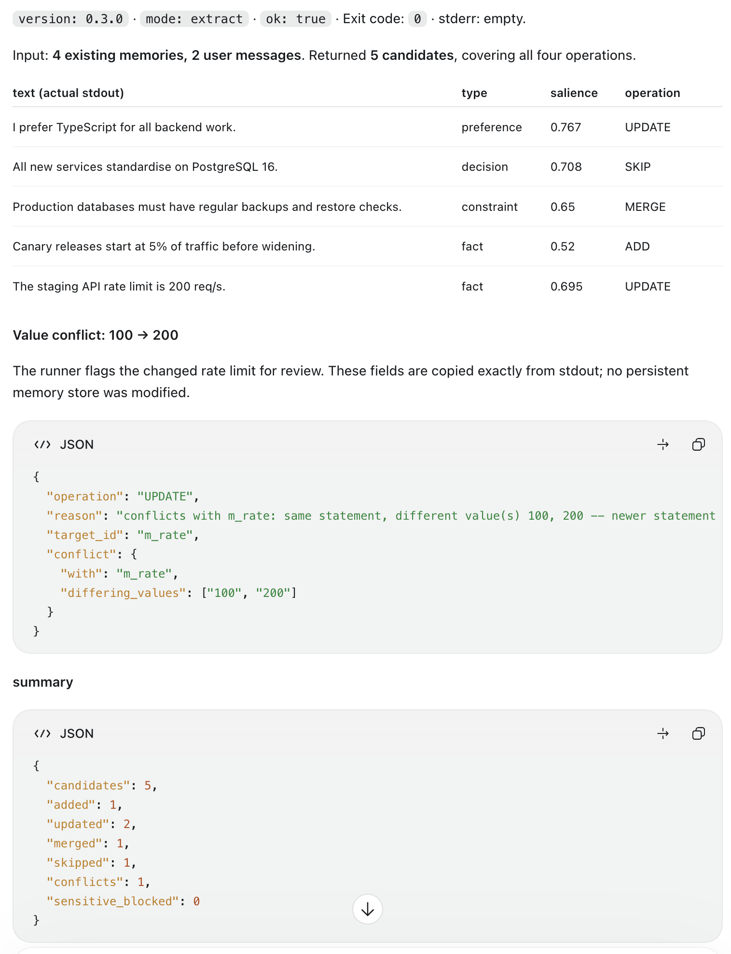Click the 'decision' type cell

pos(485,166)
